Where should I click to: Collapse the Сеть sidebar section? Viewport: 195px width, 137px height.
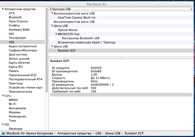coord(3,96)
